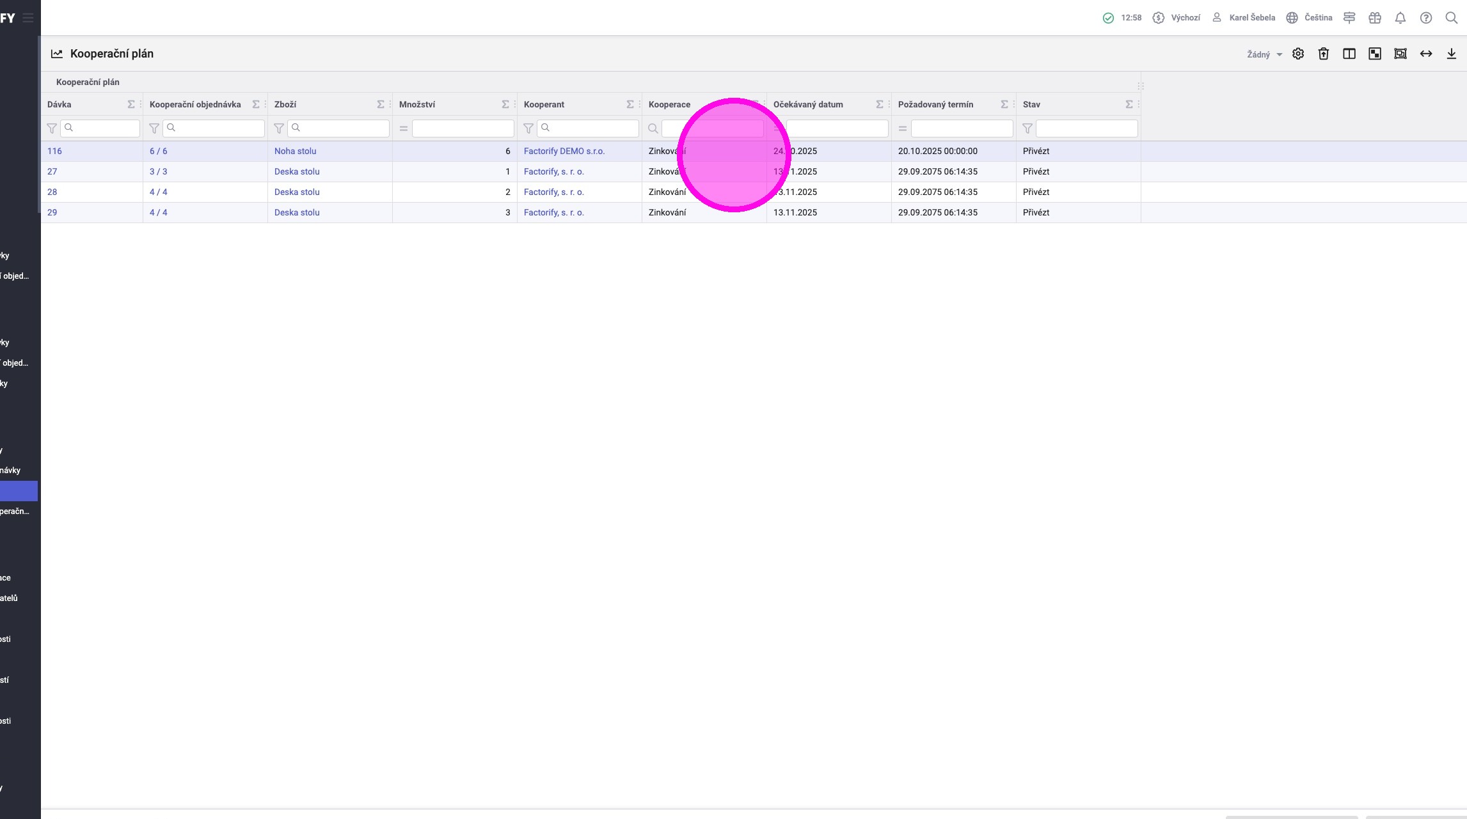1467x819 pixels.
Task: Toggle the sum icon on Množství column
Action: pos(505,104)
